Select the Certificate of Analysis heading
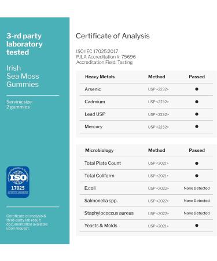 113,36
